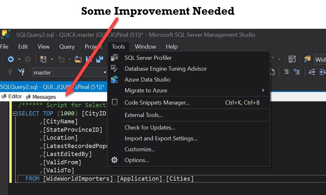Select Azure Data Studio menu entry
This screenshot has height=195, width=326.
point(189,79)
